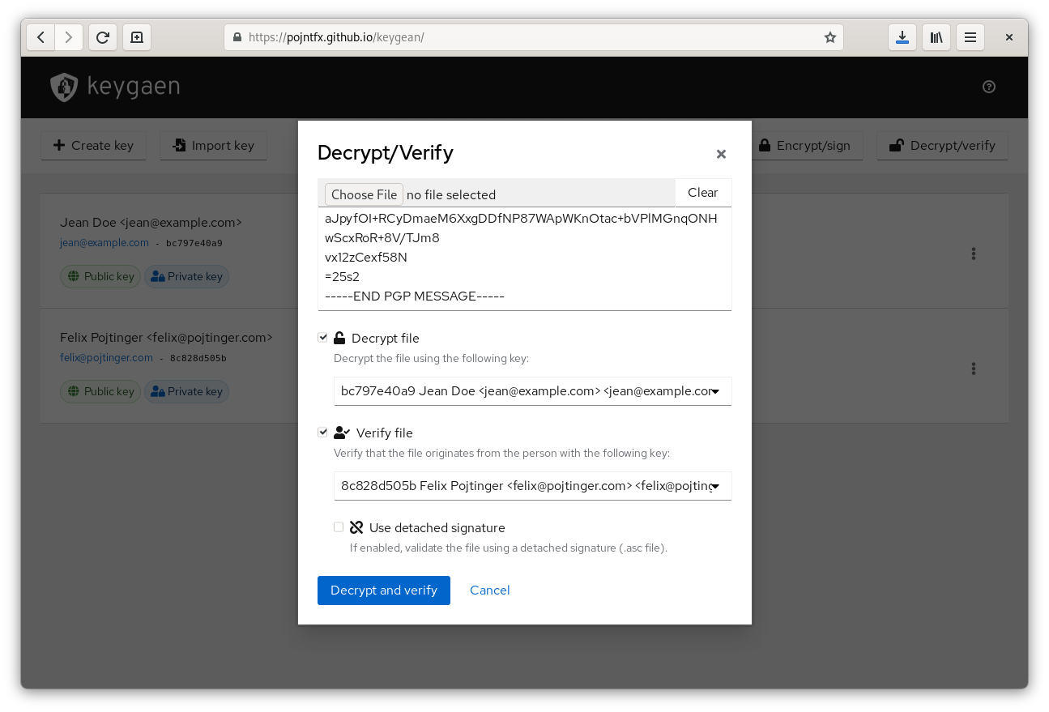This screenshot has height=712, width=1049.
Task: Click the key ID text bc797e40a9
Action: click(194, 243)
